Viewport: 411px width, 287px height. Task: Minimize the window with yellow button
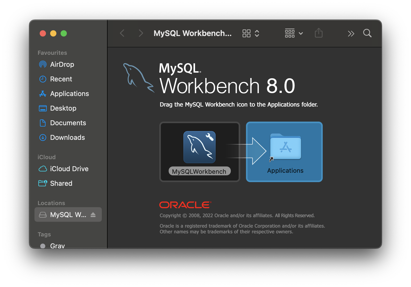pyautogui.click(x=53, y=33)
